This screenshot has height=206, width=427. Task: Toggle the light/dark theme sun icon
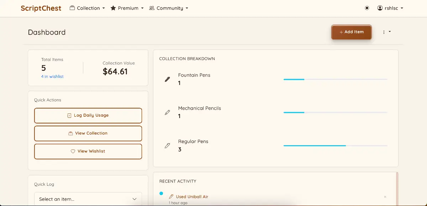coord(367,8)
